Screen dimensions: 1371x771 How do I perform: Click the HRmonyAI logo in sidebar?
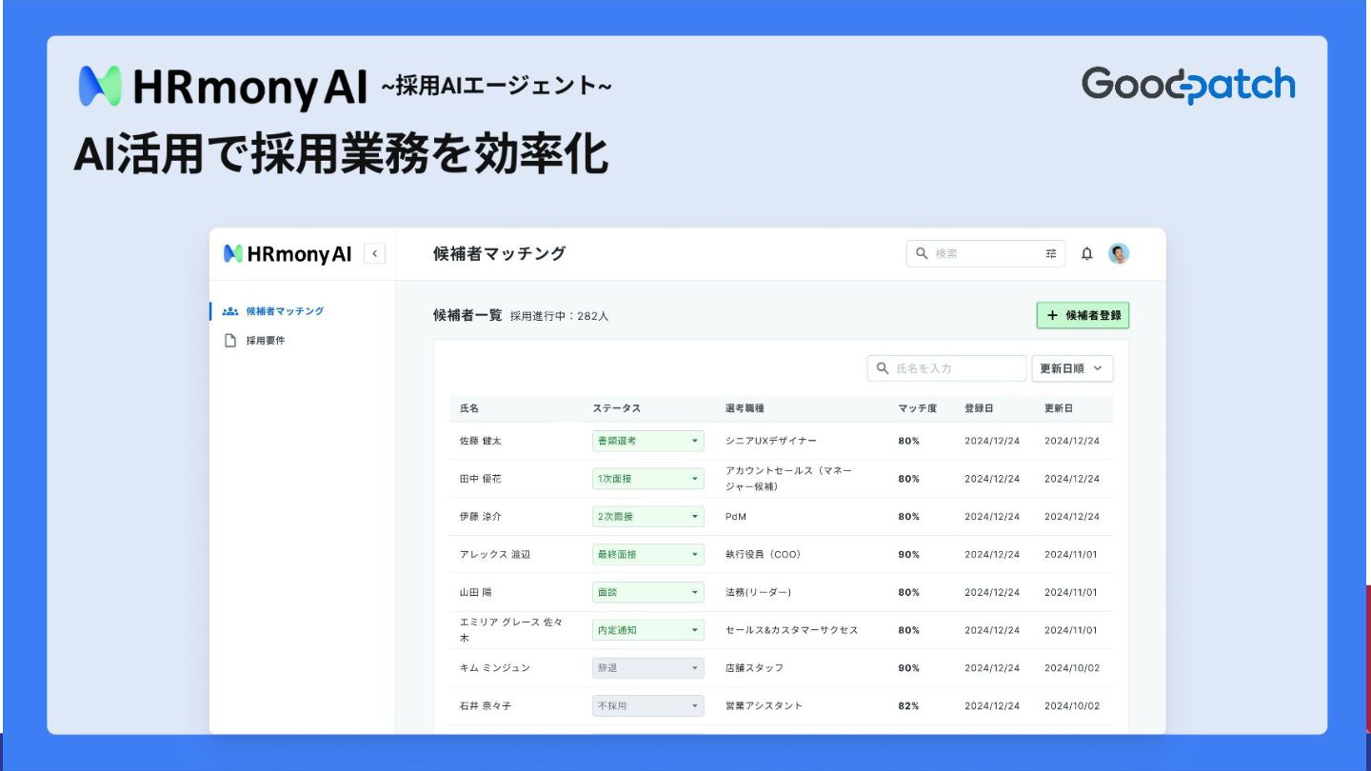[288, 253]
